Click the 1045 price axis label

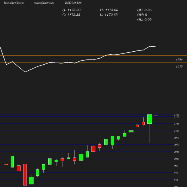point(177,152)
